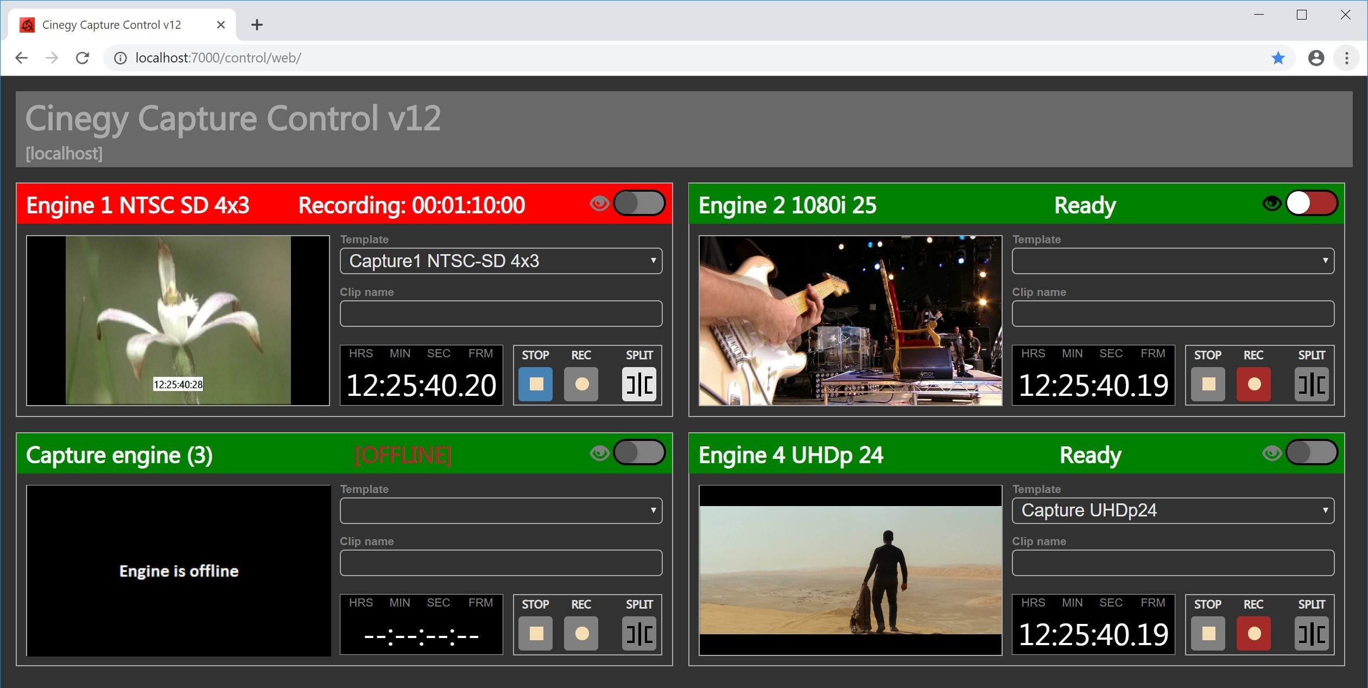
Task: Toggle preview eye icon for Engine 1
Action: pos(599,204)
